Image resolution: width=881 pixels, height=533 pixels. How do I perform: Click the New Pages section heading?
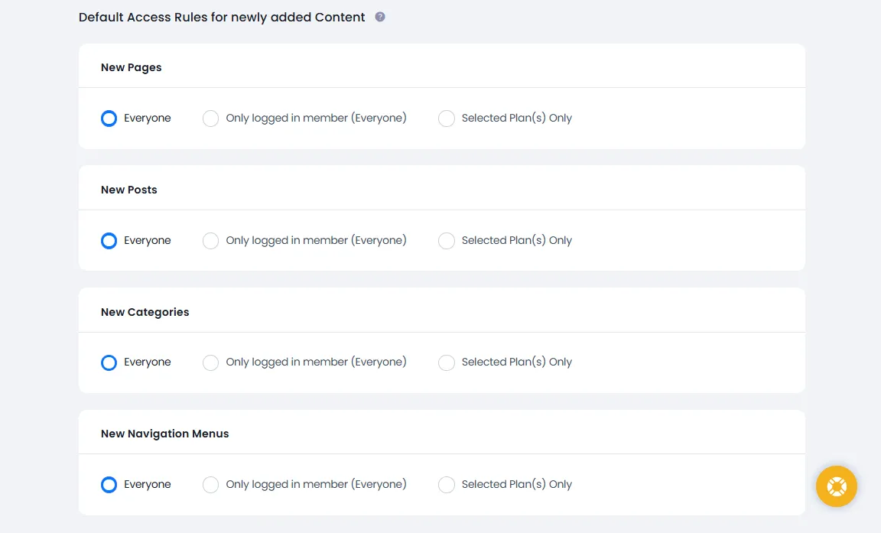pos(132,67)
